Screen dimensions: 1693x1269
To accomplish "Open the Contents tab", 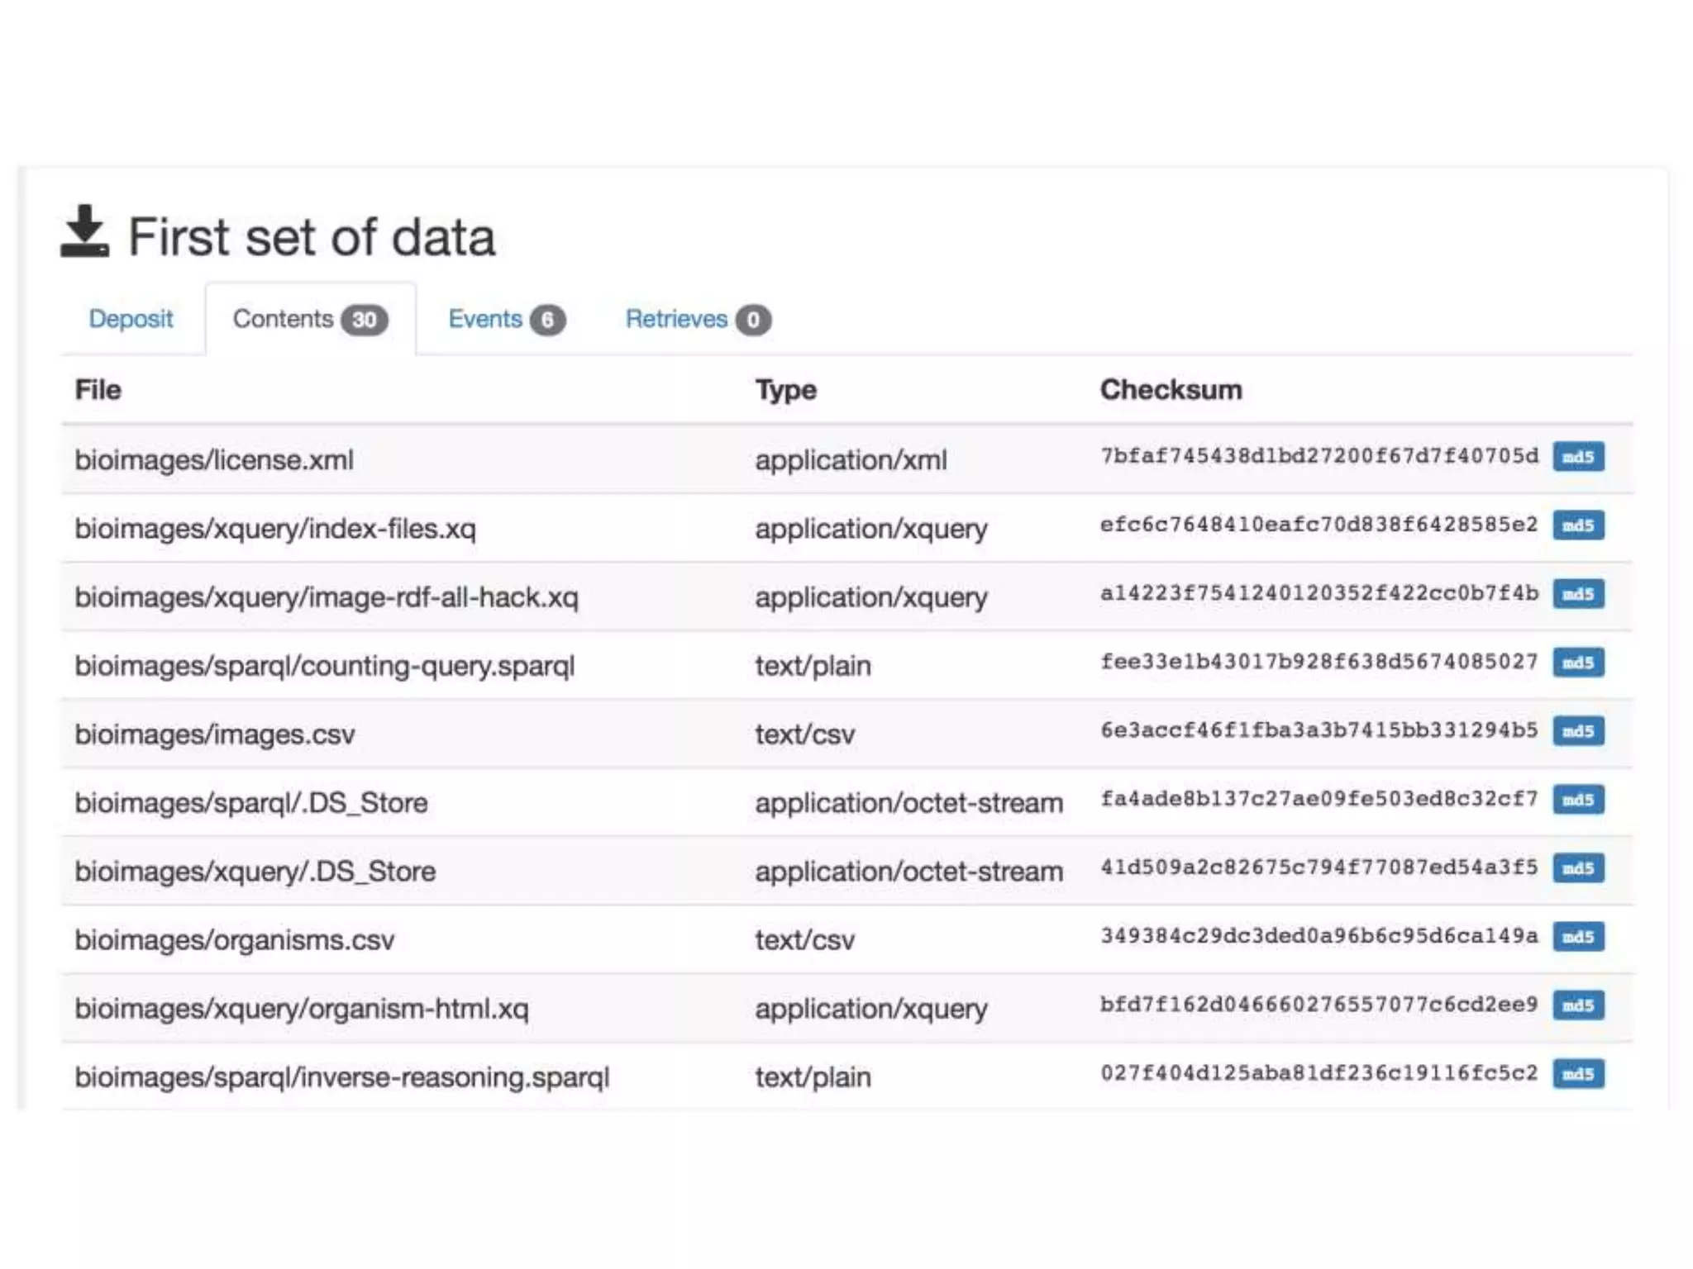I will click(283, 319).
